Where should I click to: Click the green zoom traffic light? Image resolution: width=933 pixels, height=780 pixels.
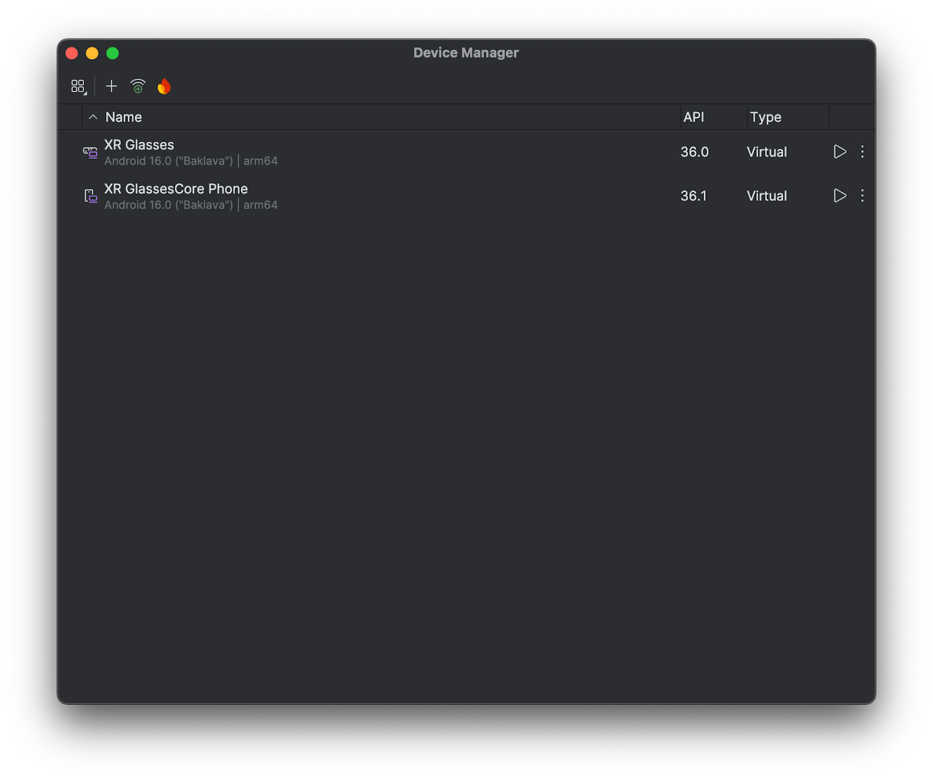113,53
